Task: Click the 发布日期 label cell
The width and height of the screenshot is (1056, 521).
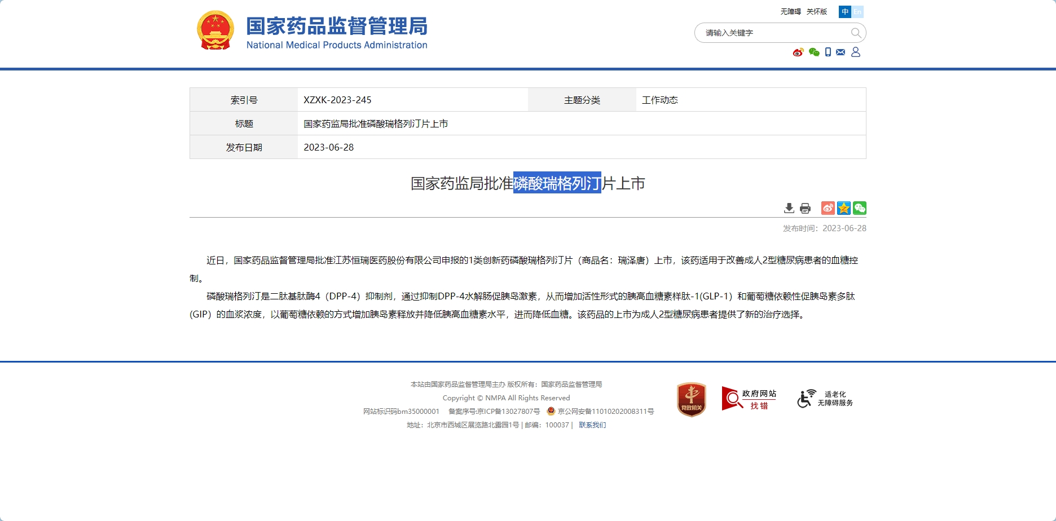Action: pyautogui.click(x=244, y=147)
